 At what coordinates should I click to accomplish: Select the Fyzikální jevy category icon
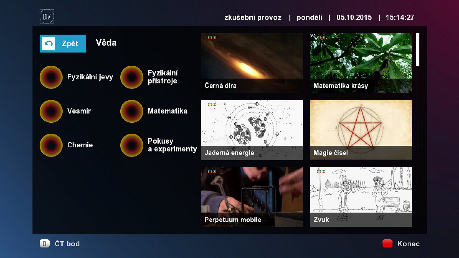point(51,77)
